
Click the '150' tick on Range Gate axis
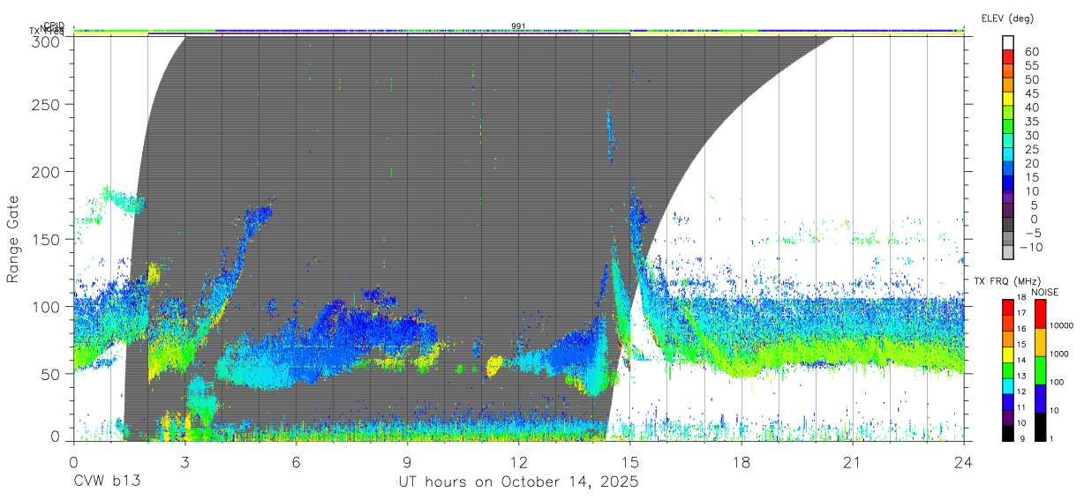click(48, 239)
